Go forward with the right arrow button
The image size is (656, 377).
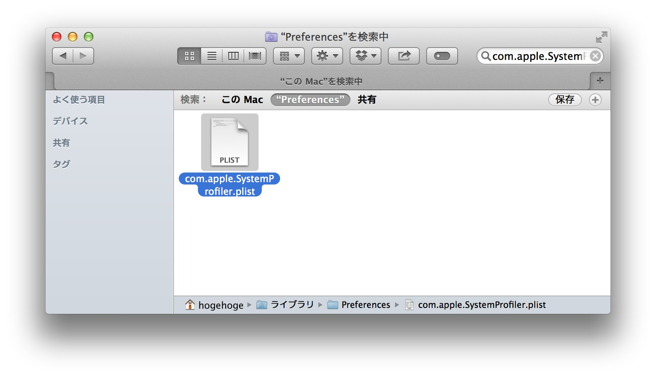[x=83, y=56]
